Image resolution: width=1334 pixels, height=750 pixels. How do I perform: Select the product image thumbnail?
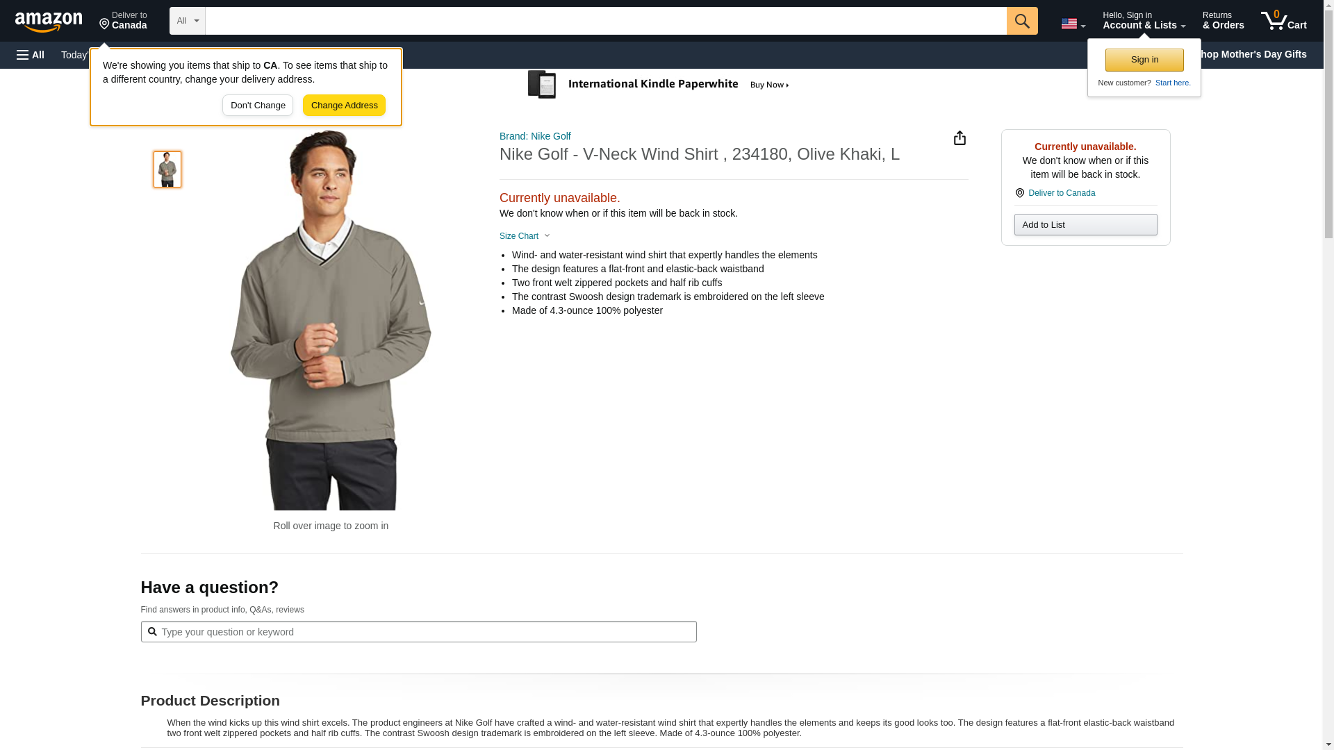[x=167, y=169]
